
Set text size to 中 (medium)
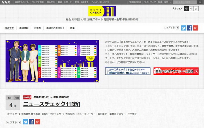191,9
